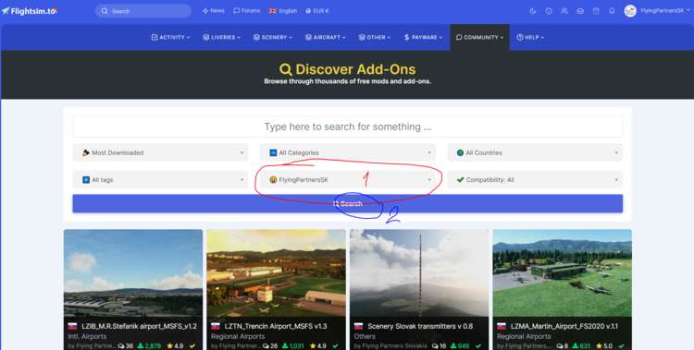The image size is (694, 350).
Task: Open the Most Downloaded sort dropdown
Action: click(x=160, y=152)
